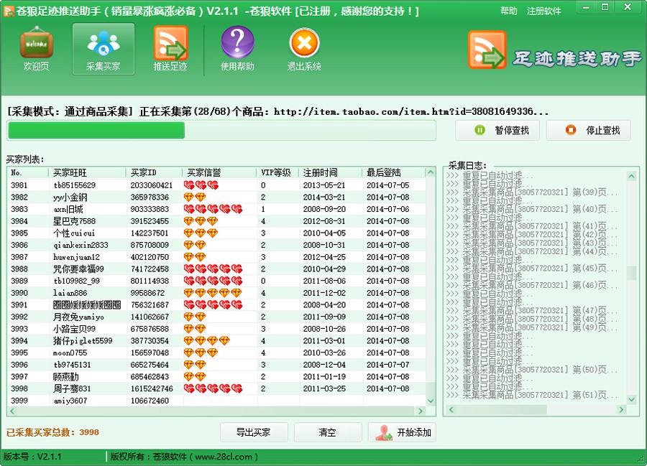Select buyer row 小路宝贝99

tap(216, 329)
